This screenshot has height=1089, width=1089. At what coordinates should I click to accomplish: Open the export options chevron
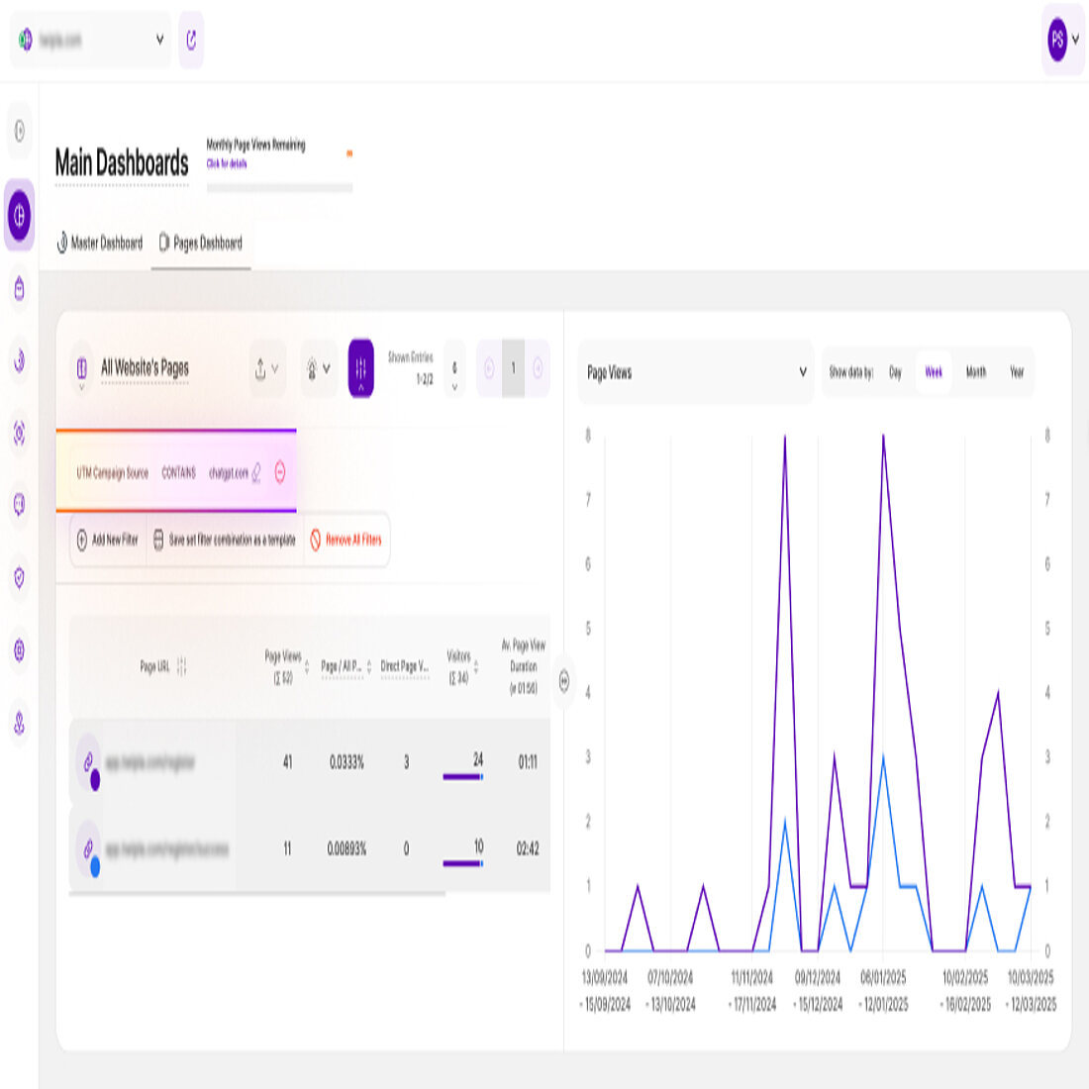(x=276, y=370)
